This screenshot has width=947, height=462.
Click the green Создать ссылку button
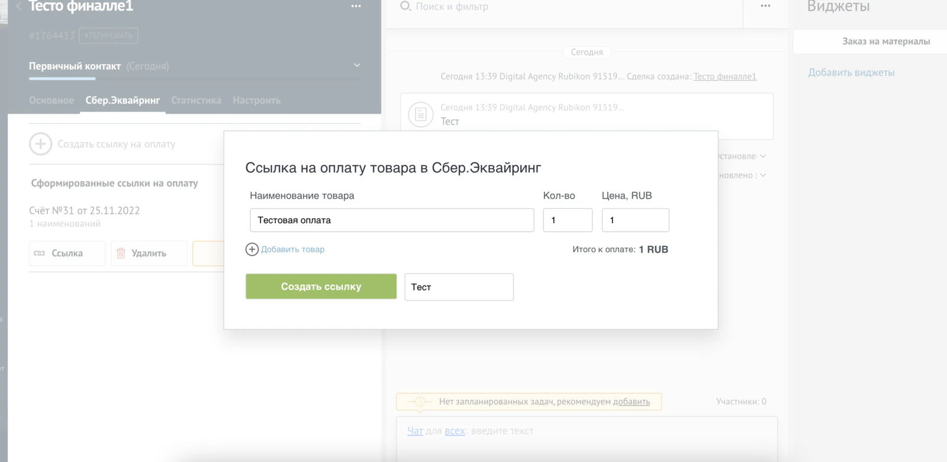[x=321, y=287]
